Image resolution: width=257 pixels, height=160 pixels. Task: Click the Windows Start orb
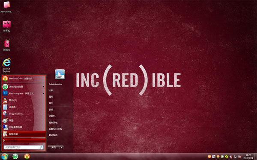pyautogui.click(x=5, y=157)
